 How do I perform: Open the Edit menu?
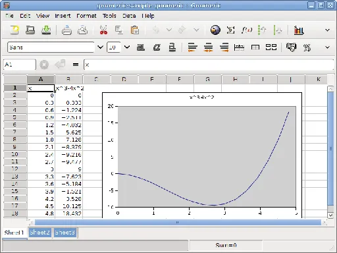pos(25,16)
